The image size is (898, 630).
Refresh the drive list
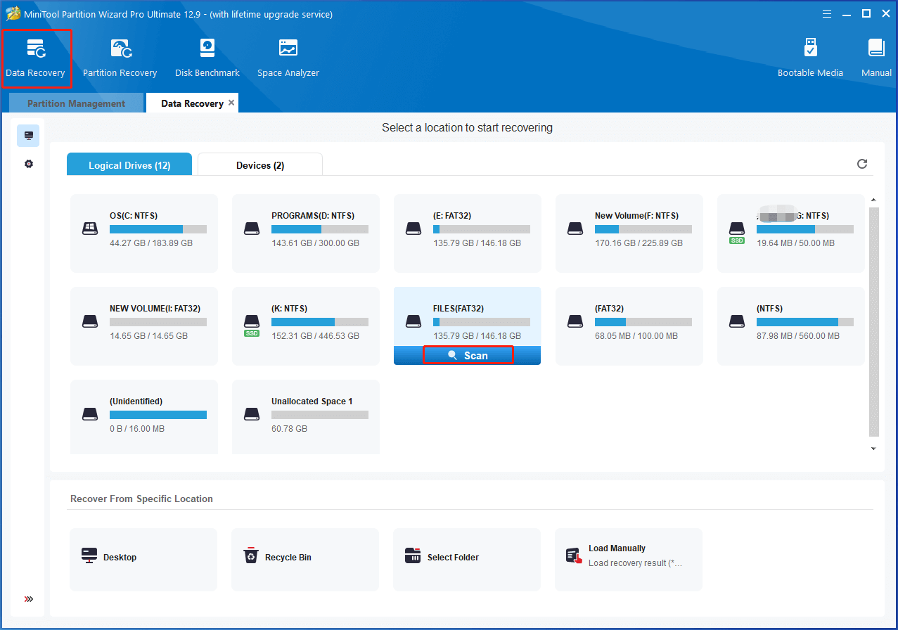click(862, 164)
